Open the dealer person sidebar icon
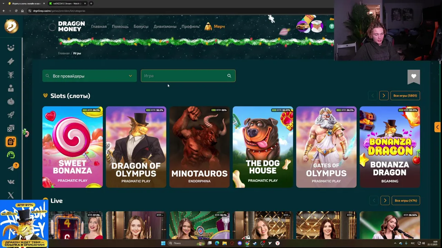The image size is (442, 248). click(11, 88)
